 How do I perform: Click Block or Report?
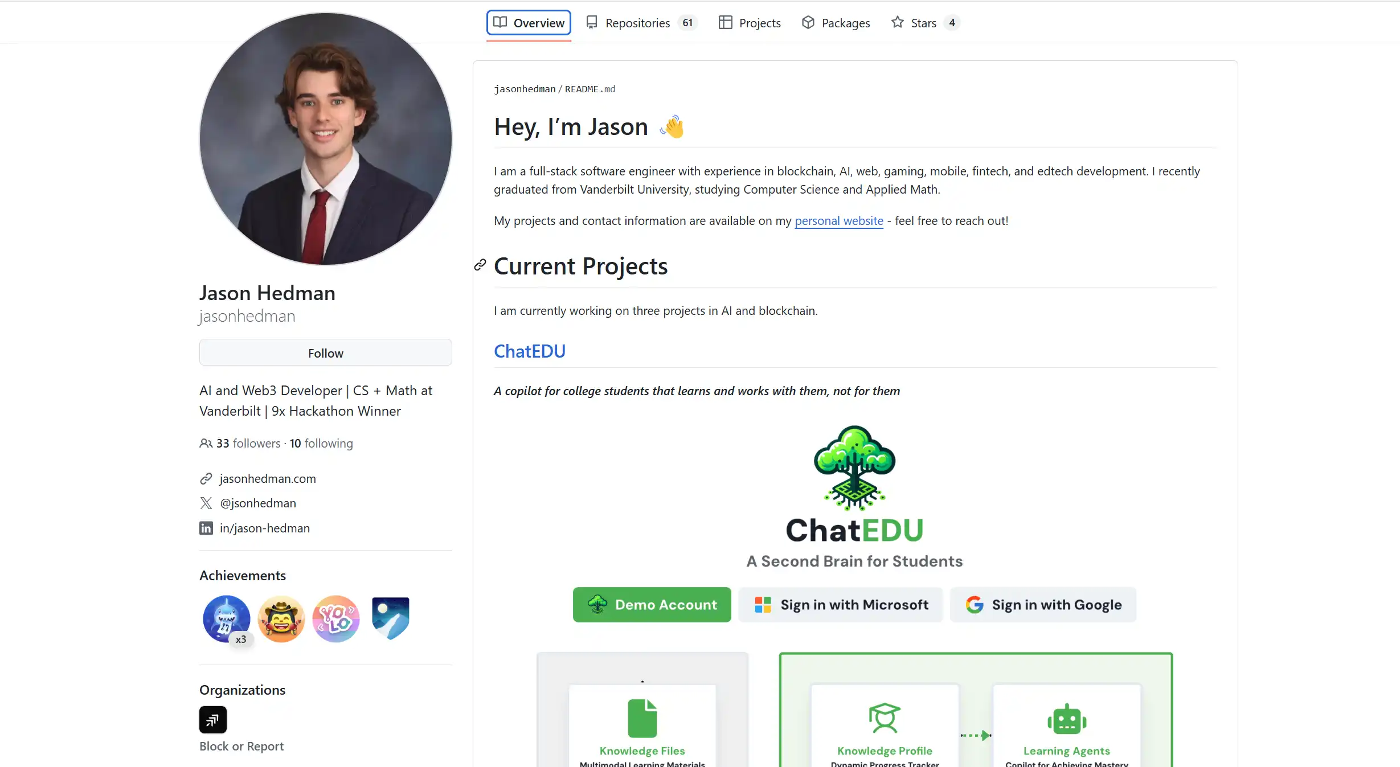click(x=241, y=747)
